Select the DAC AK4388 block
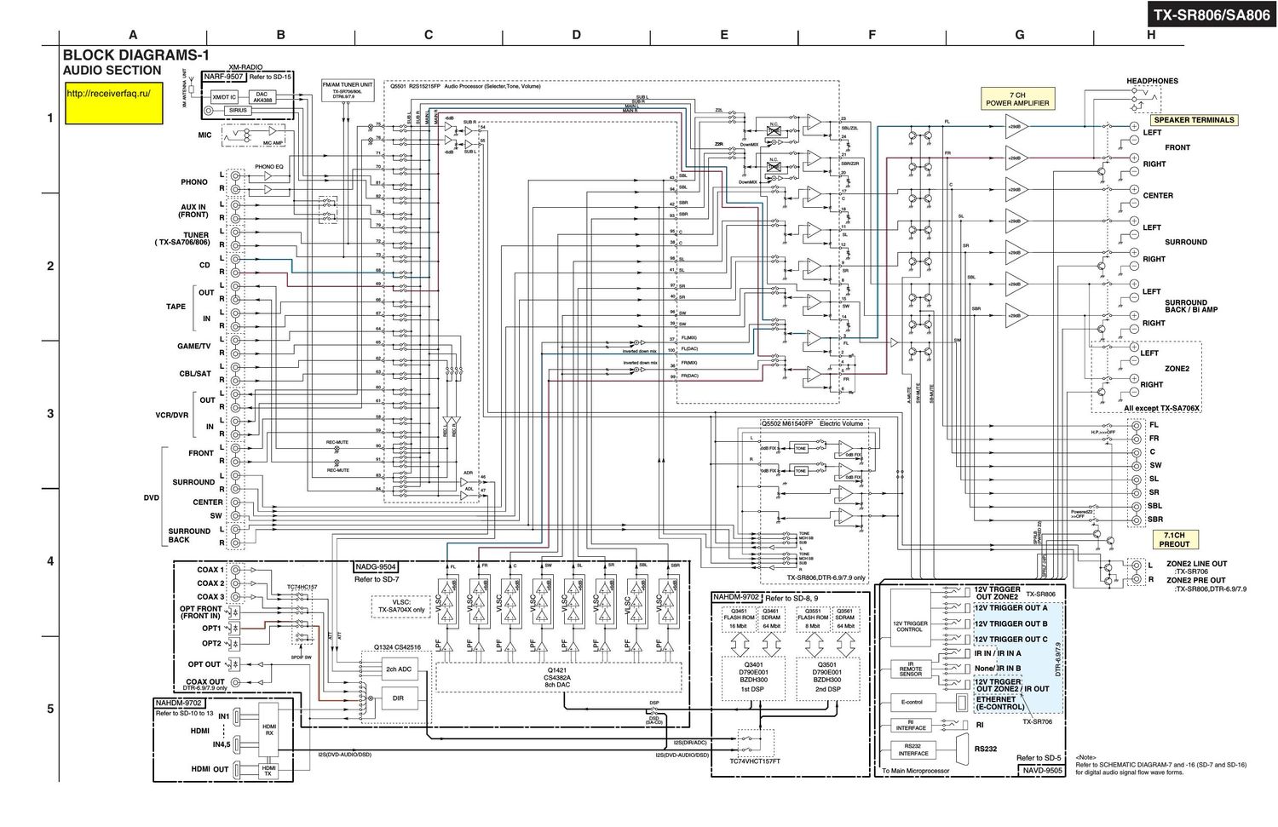Viewport: 1278px width, 827px height. tap(262, 97)
